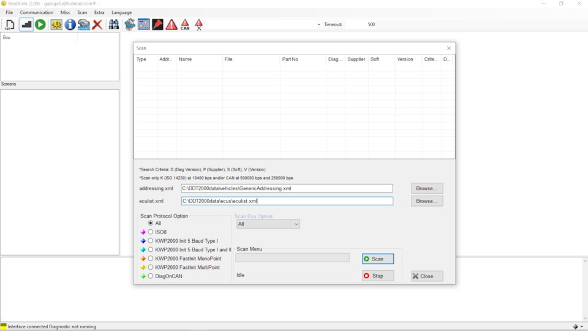Select the All scan protocol option

(x=151, y=223)
